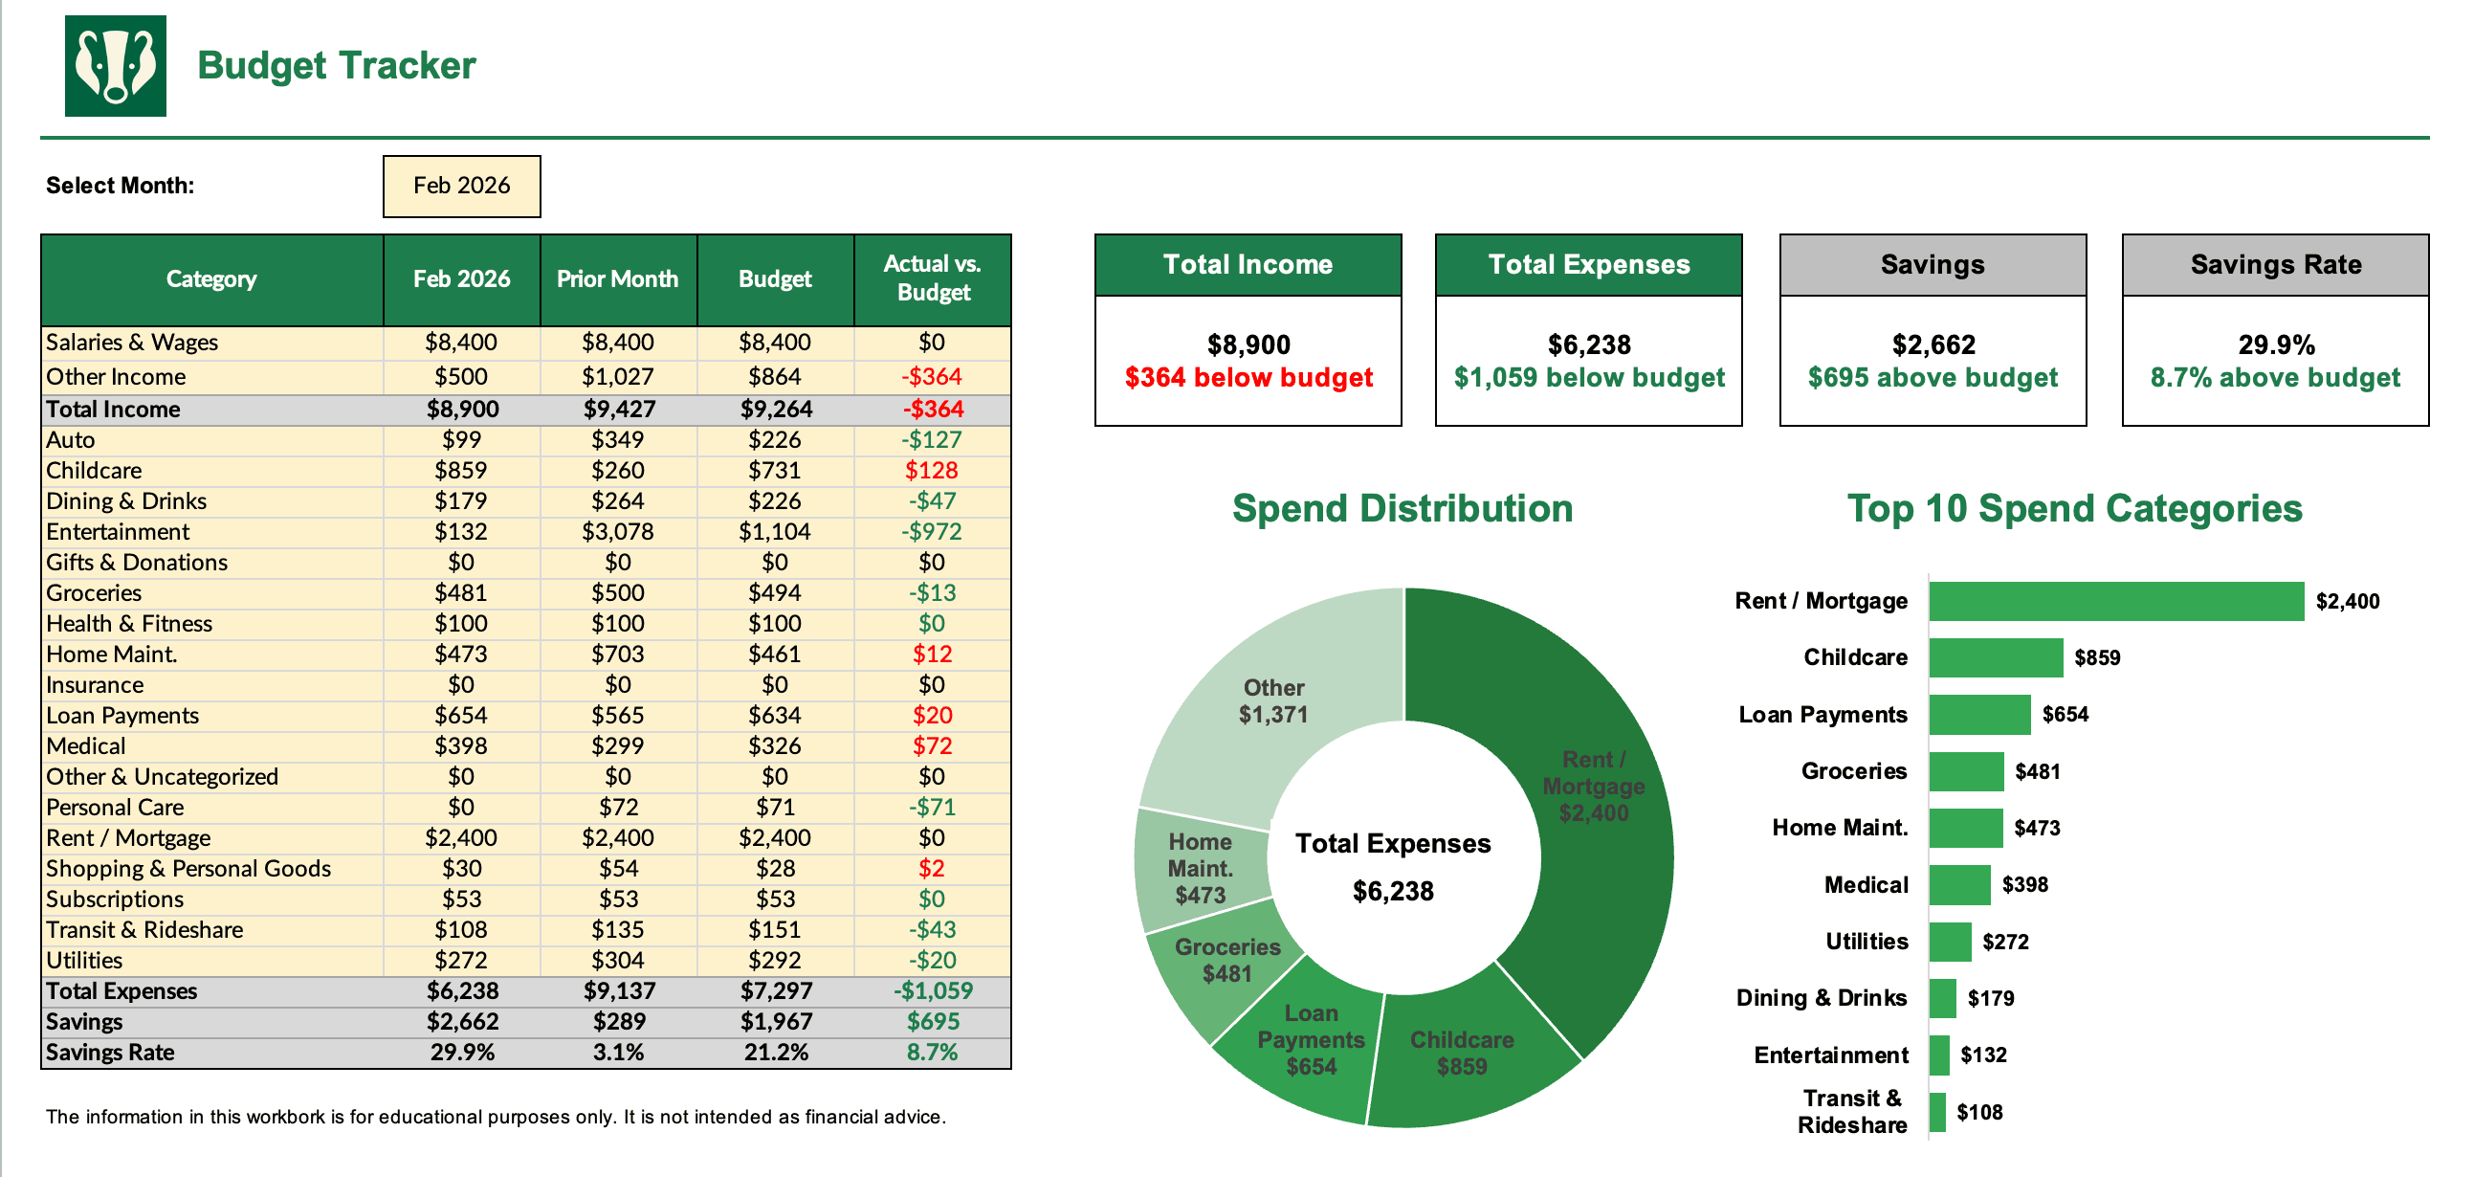The width and height of the screenshot is (2474, 1177).
Task: Select the Savings Rate 29.9% table cell
Action: [x=462, y=1052]
